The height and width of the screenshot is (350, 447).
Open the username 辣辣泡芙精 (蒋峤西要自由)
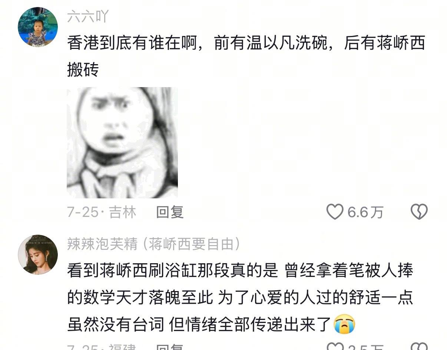click(x=153, y=244)
